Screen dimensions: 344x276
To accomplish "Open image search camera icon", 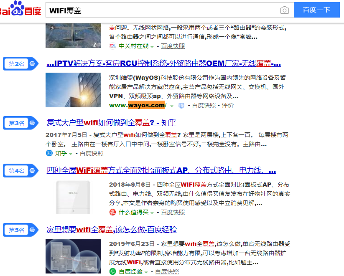I will [x=284, y=10].
